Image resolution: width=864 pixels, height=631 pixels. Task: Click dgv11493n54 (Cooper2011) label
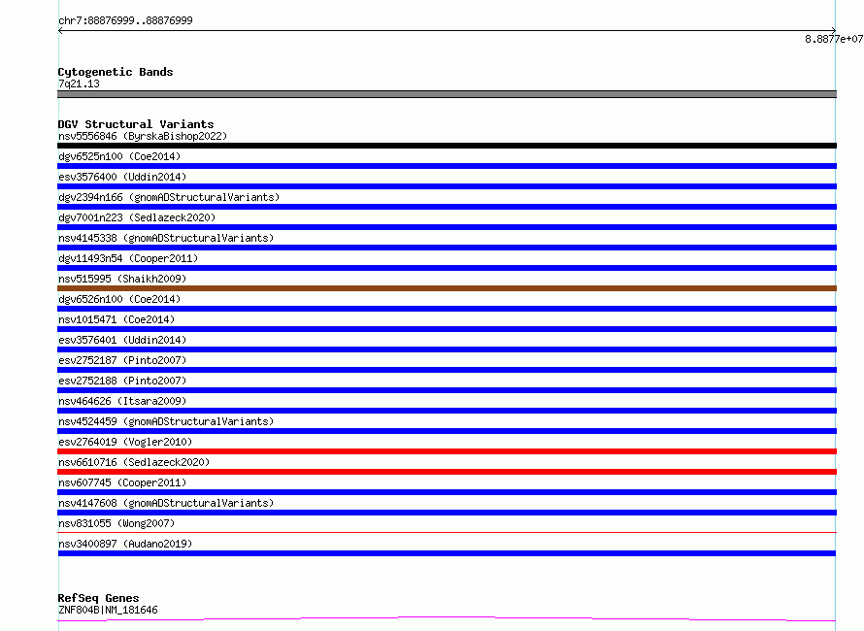point(128,258)
